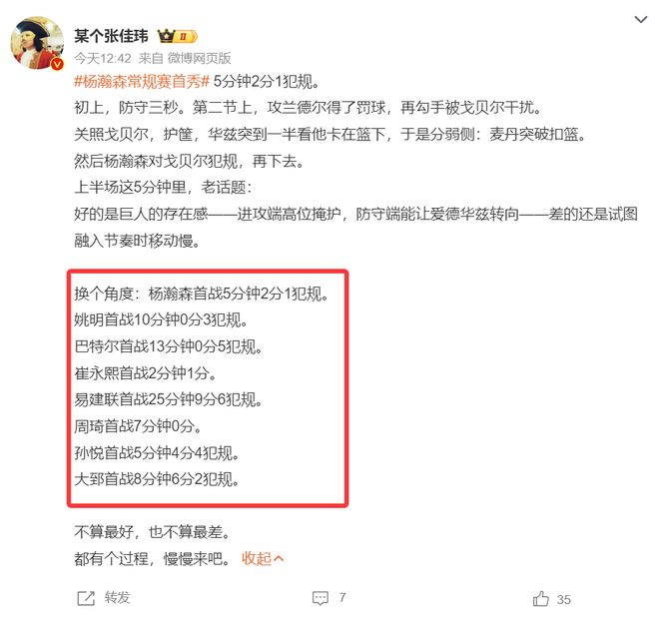The width and height of the screenshot is (659, 619).
Task: Open the post options chevron menu
Action: click(x=640, y=19)
